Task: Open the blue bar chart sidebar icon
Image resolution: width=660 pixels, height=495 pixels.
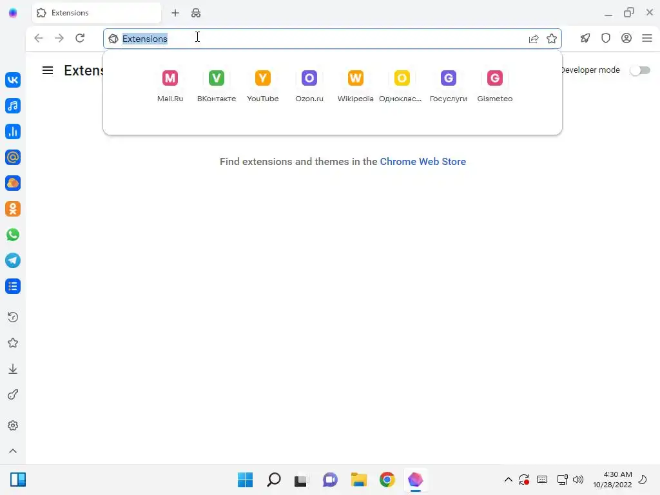Action: tap(13, 131)
